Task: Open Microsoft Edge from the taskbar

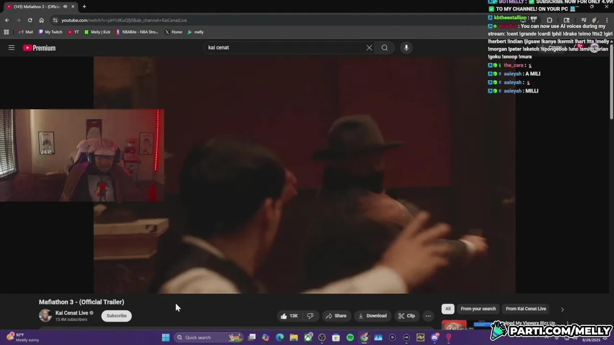Action: click(x=280, y=337)
